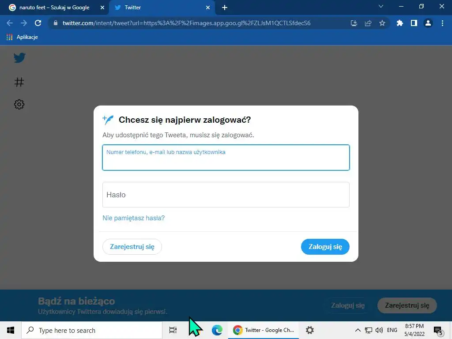Go back with the browser back arrow
The height and width of the screenshot is (339, 452).
pyautogui.click(x=10, y=23)
